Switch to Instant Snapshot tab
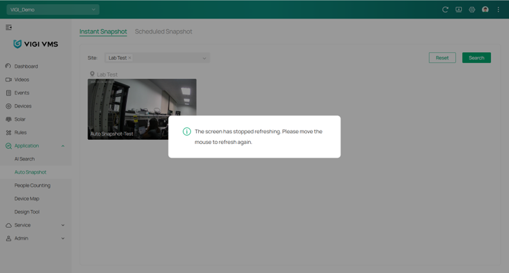Viewport: 509px width, 273px height. click(x=103, y=32)
